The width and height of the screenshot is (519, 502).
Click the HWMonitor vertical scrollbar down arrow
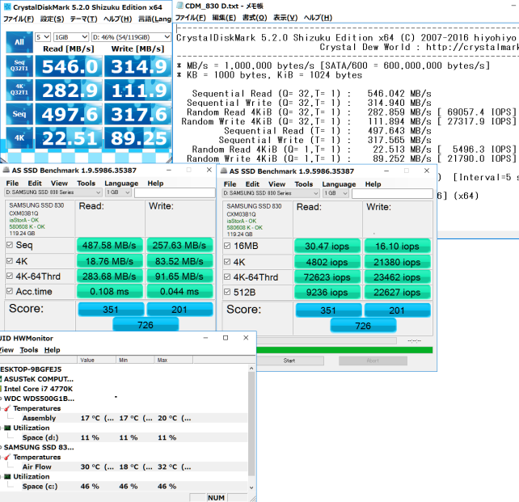[x=251, y=487]
